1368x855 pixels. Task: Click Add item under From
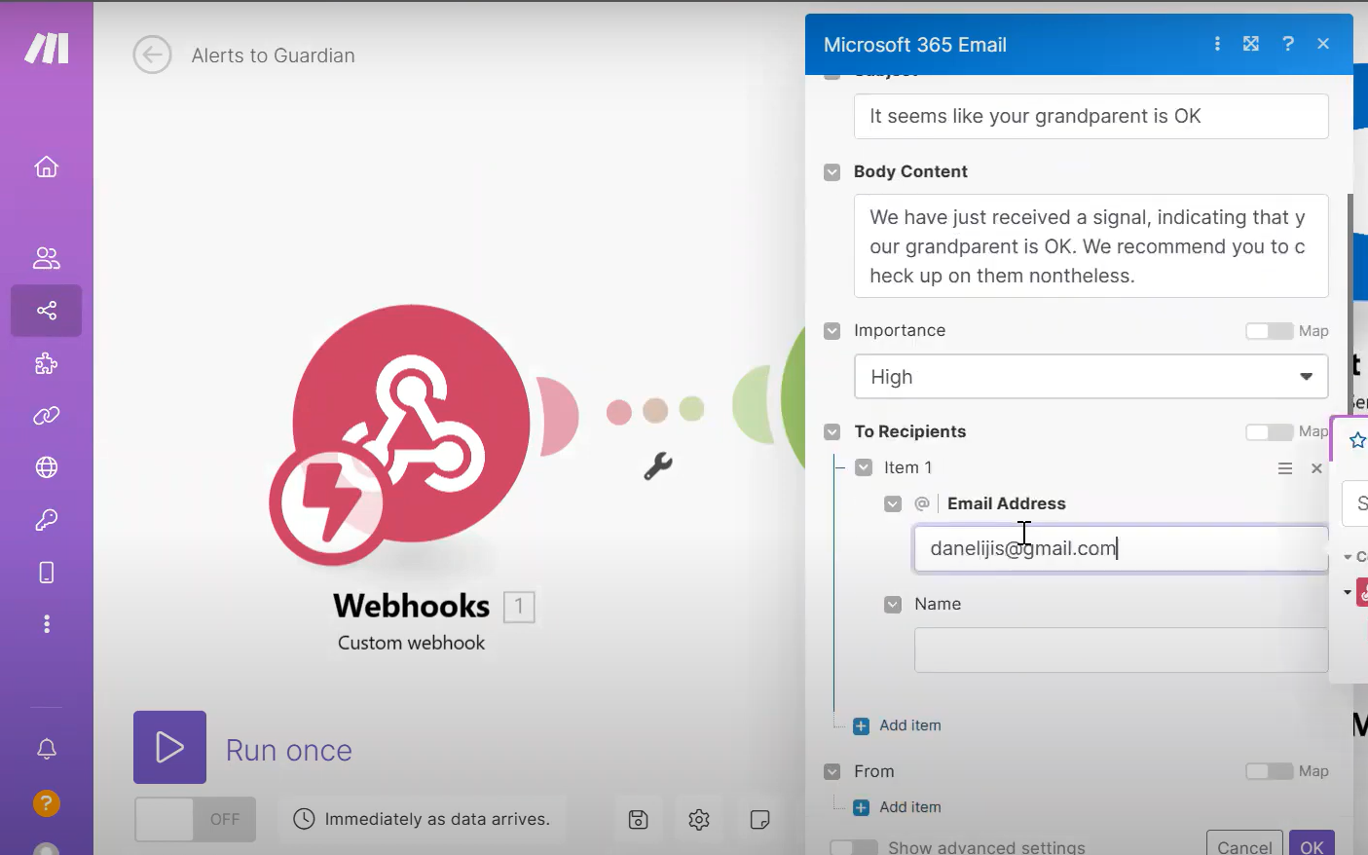[898, 807]
